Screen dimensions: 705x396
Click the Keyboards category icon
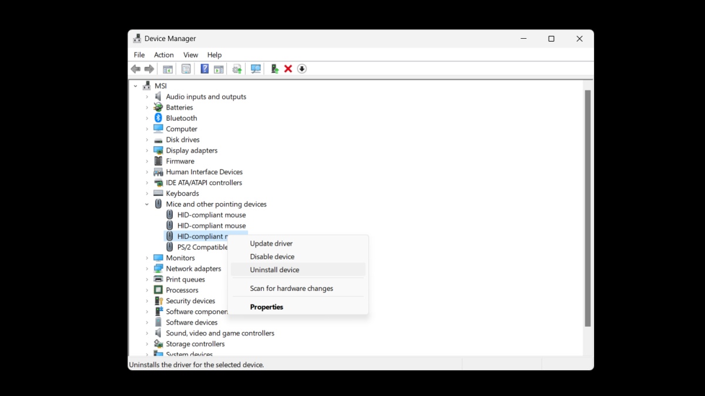tap(158, 193)
